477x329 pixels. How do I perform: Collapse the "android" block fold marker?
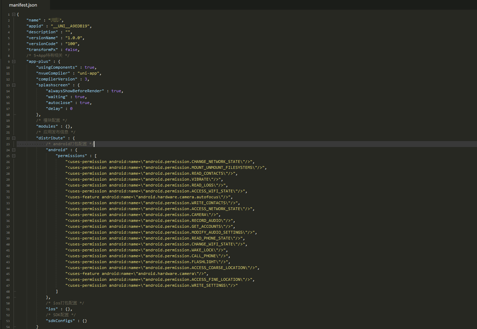[14, 150]
